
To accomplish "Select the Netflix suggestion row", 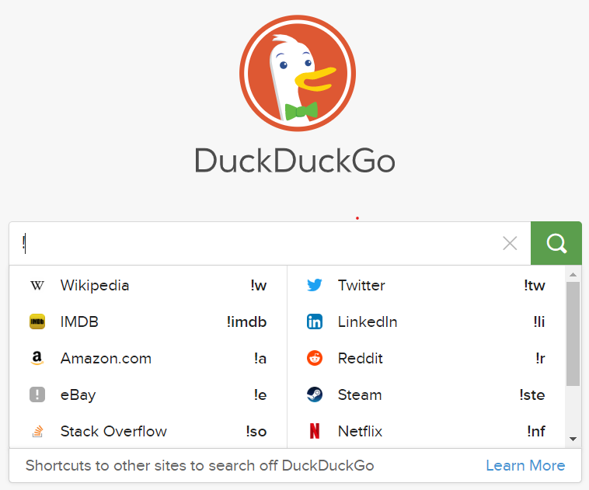I will click(x=426, y=431).
